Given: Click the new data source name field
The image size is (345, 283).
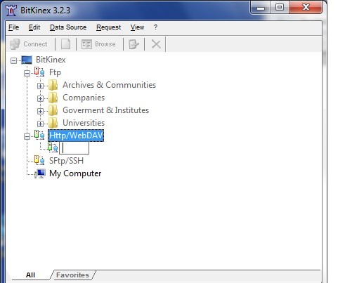Looking at the screenshot, I should [x=74, y=148].
